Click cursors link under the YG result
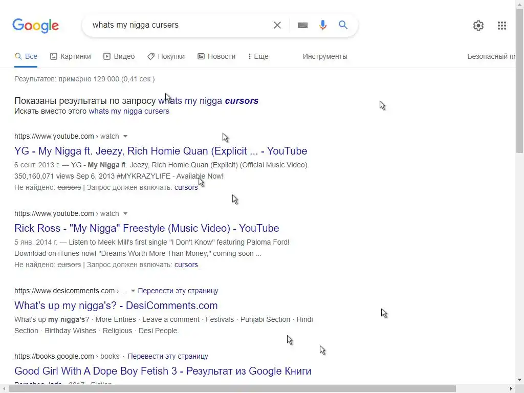 pyautogui.click(x=186, y=187)
